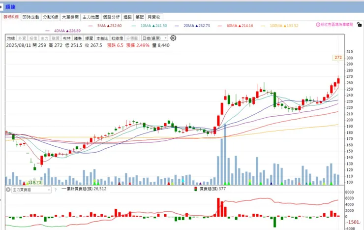Click the 2025/08/11 date in info line

pyautogui.click(x=19, y=45)
